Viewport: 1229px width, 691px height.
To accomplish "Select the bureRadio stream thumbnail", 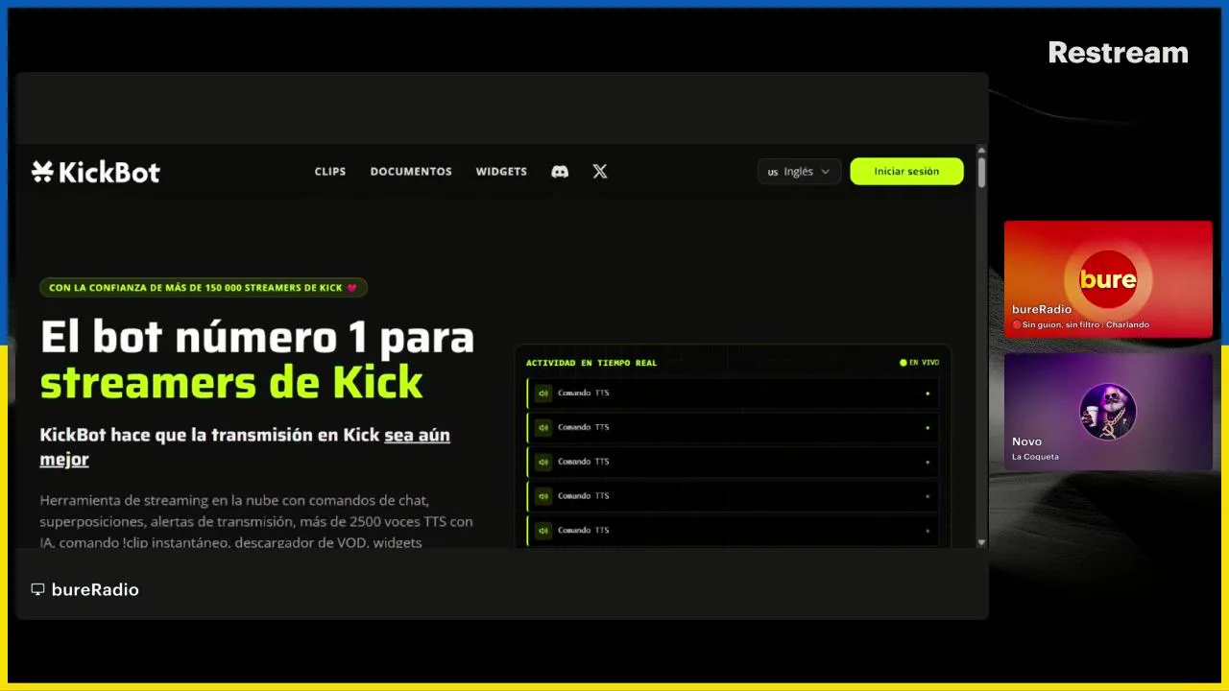I will [x=1108, y=279].
